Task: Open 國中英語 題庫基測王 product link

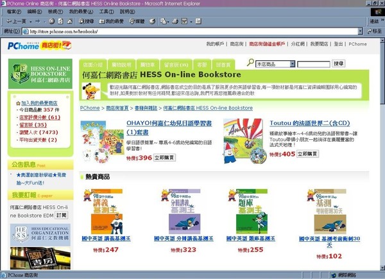Action: coord(251,239)
